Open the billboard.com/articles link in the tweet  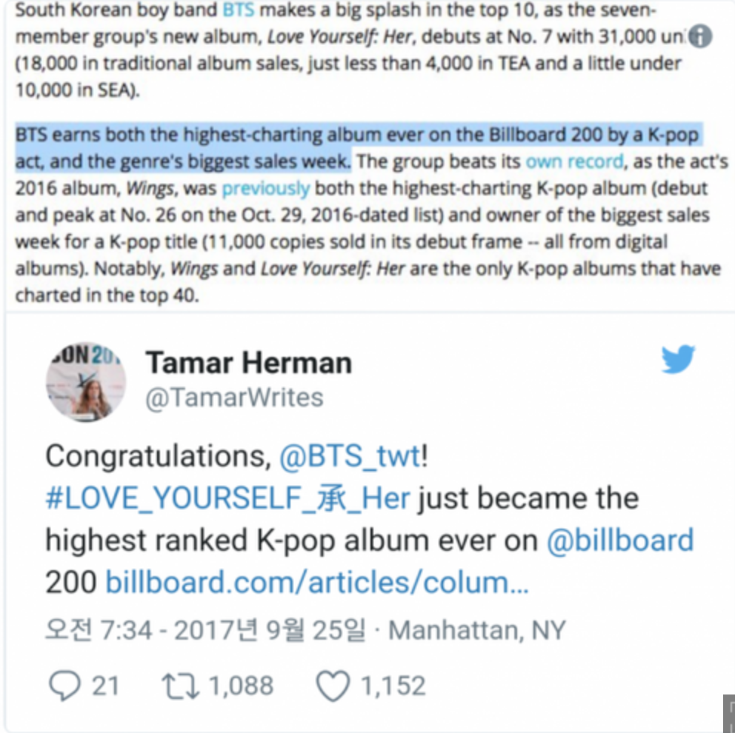point(317,583)
